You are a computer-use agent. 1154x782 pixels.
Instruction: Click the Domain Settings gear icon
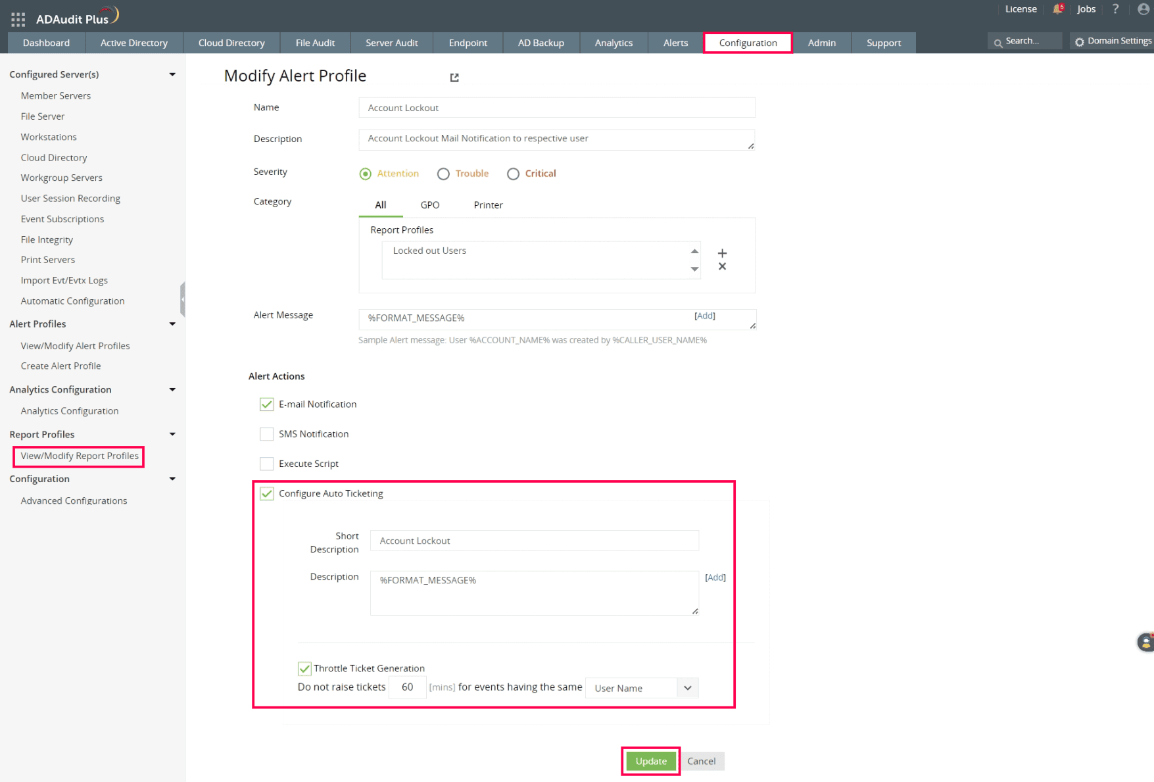click(x=1080, y=42)
